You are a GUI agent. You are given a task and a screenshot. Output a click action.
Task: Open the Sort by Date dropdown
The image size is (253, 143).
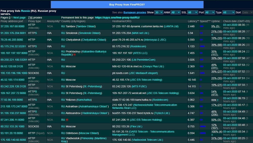(x=247, y=12)
